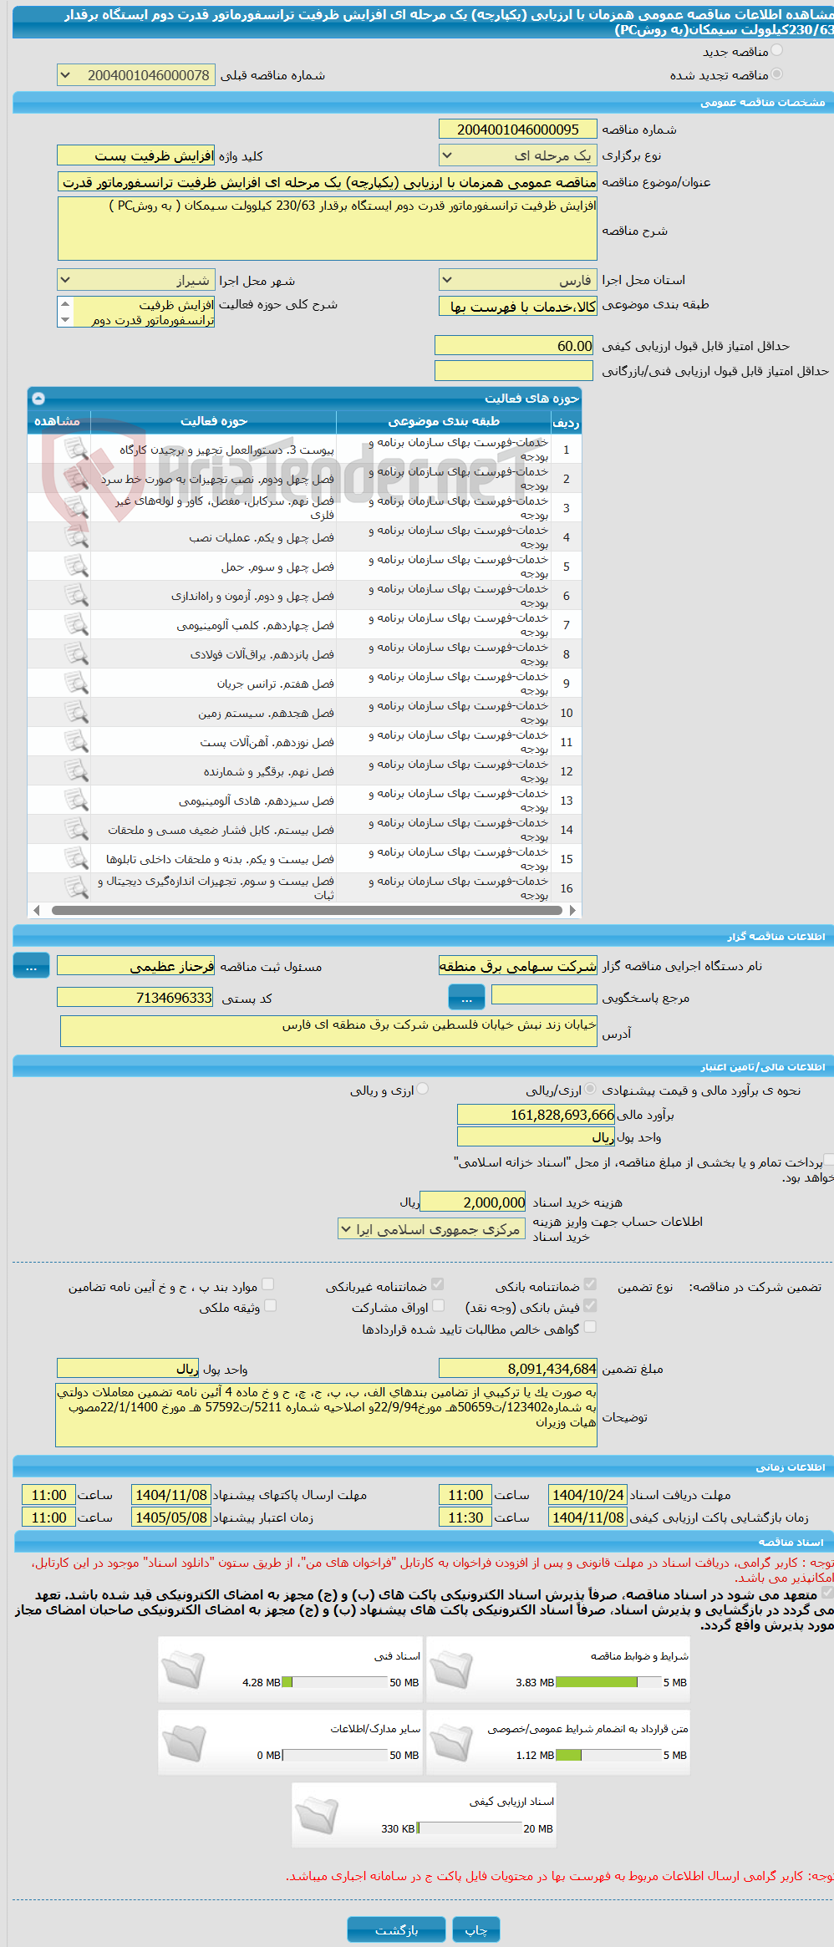Click اسناد فنی size progress bar
Viewport: 834px width, 1947px height.
tap(334, 1682)
